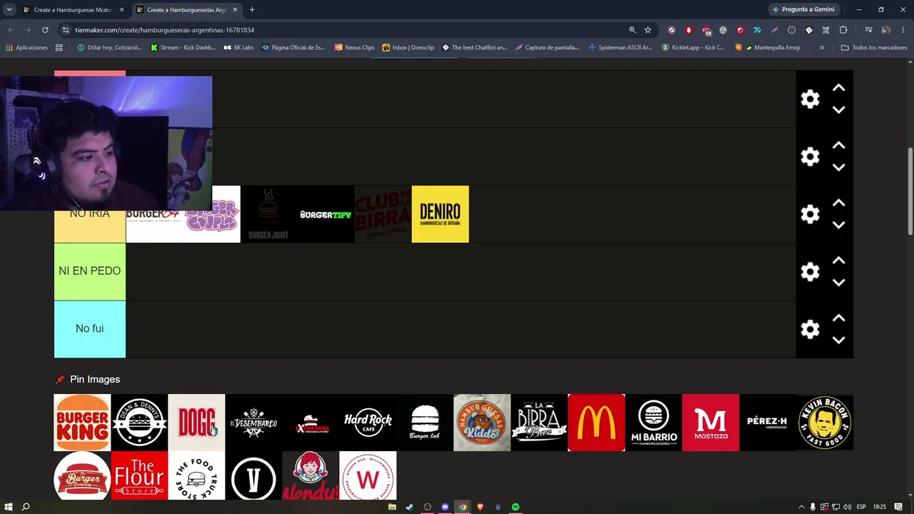Open settings gear for NO IRIA tier
The height and width of the screenshot is (514, 914).
click(810, 214)
